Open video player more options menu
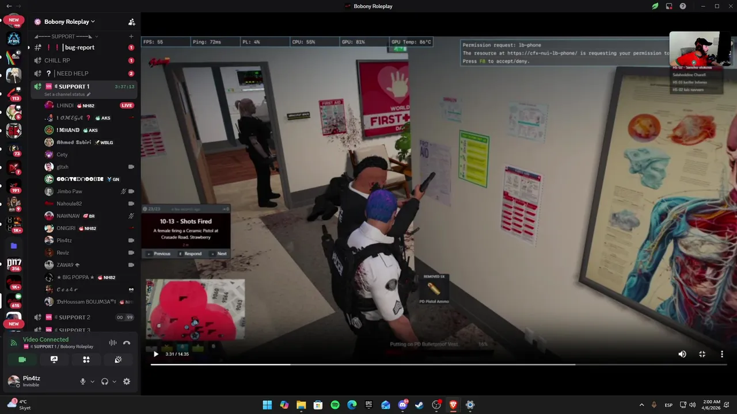 tap(721, 354)
